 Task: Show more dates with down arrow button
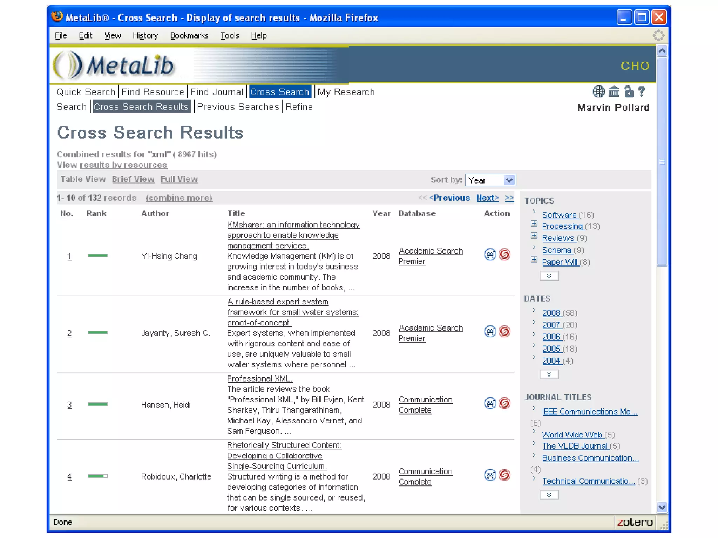(x=549, y=375)
